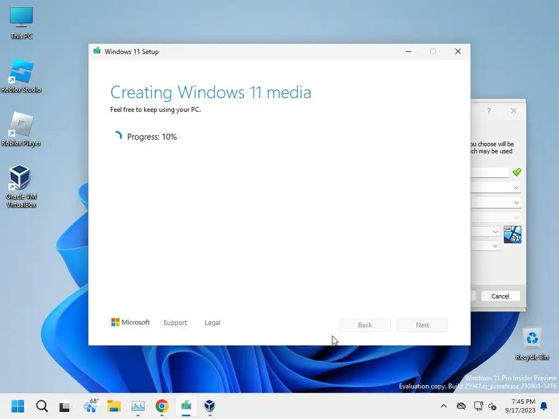
Task: Click the Back button in Setup
Action: [x=365, y=325]
